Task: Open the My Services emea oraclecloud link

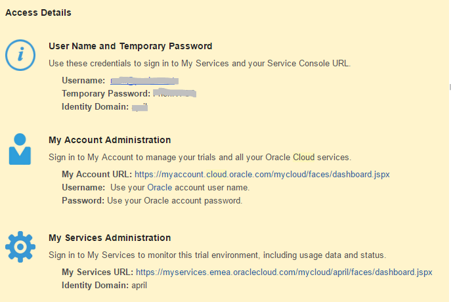Action: [x=284, y=272]
